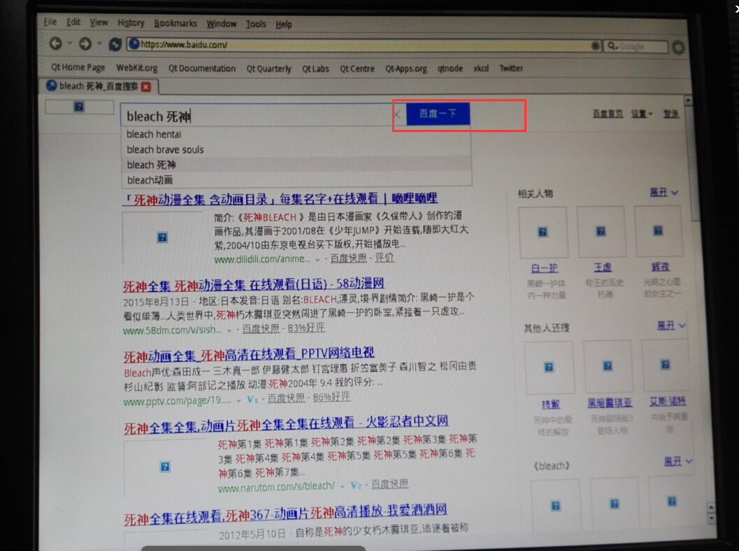Open the 我爱洒洒网 死神367 result
Screen dimensions: 739x551
pos(286,514)
